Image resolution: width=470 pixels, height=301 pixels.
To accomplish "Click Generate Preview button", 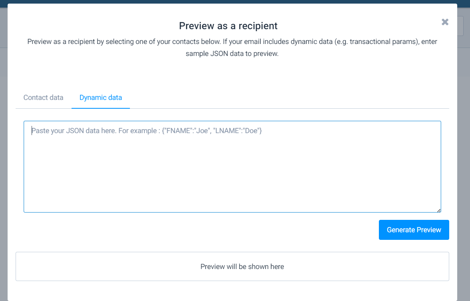I will (414, 230).
